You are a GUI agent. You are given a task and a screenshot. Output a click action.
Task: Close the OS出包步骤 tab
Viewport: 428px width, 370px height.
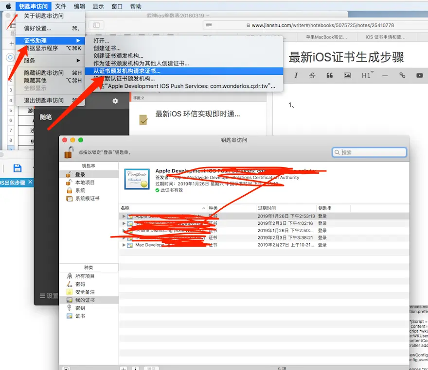click(x=30, y=182)
